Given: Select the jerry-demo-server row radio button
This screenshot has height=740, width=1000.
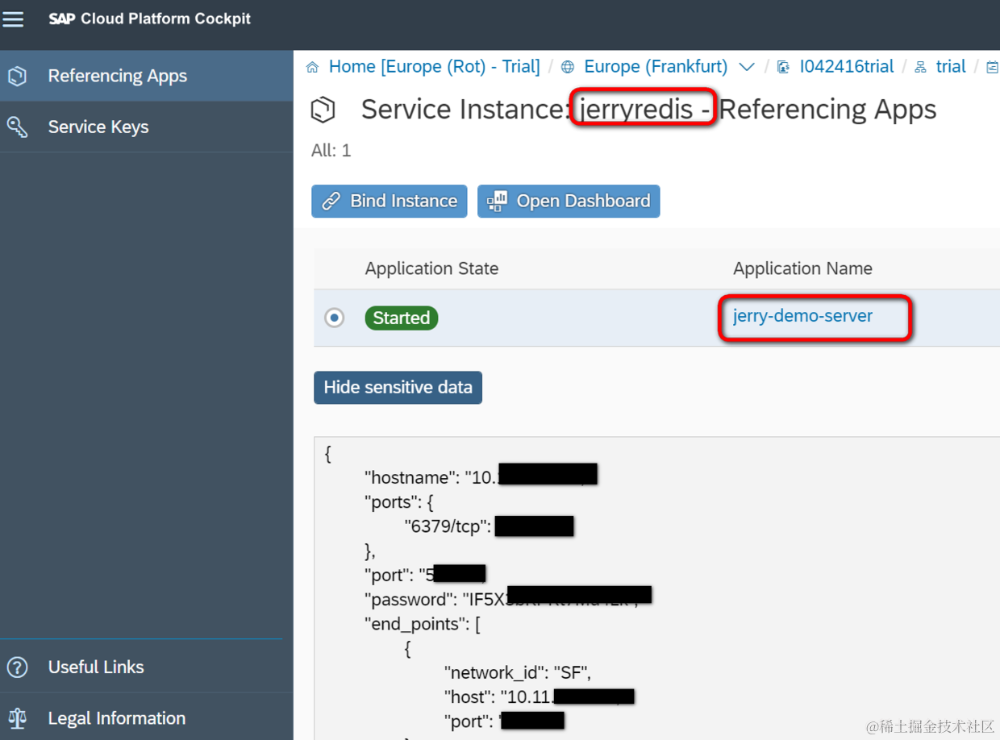Looking at the screenshot, I should coord(334,318).
